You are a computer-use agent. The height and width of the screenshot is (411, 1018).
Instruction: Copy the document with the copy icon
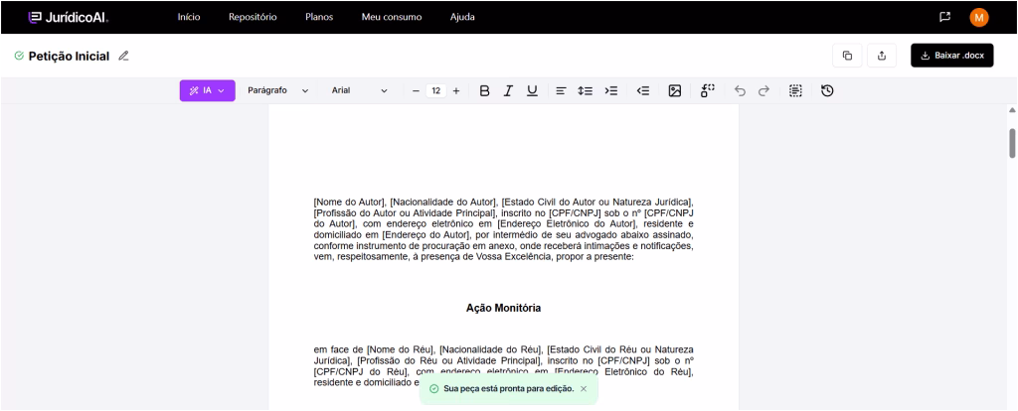pyautogui.click(x=847, y=56)
